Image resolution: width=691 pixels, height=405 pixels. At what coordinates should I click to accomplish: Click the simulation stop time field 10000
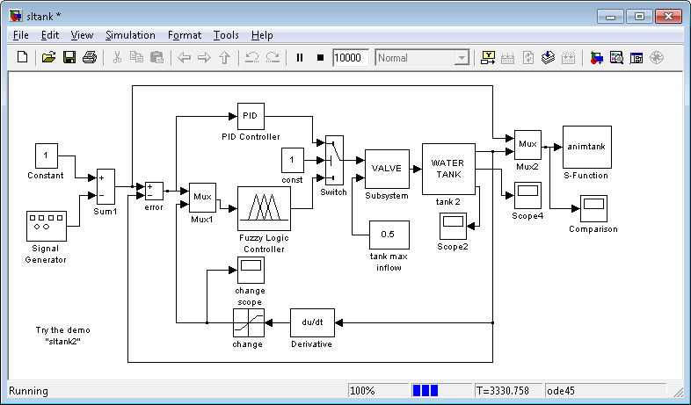tap(351, 58)
